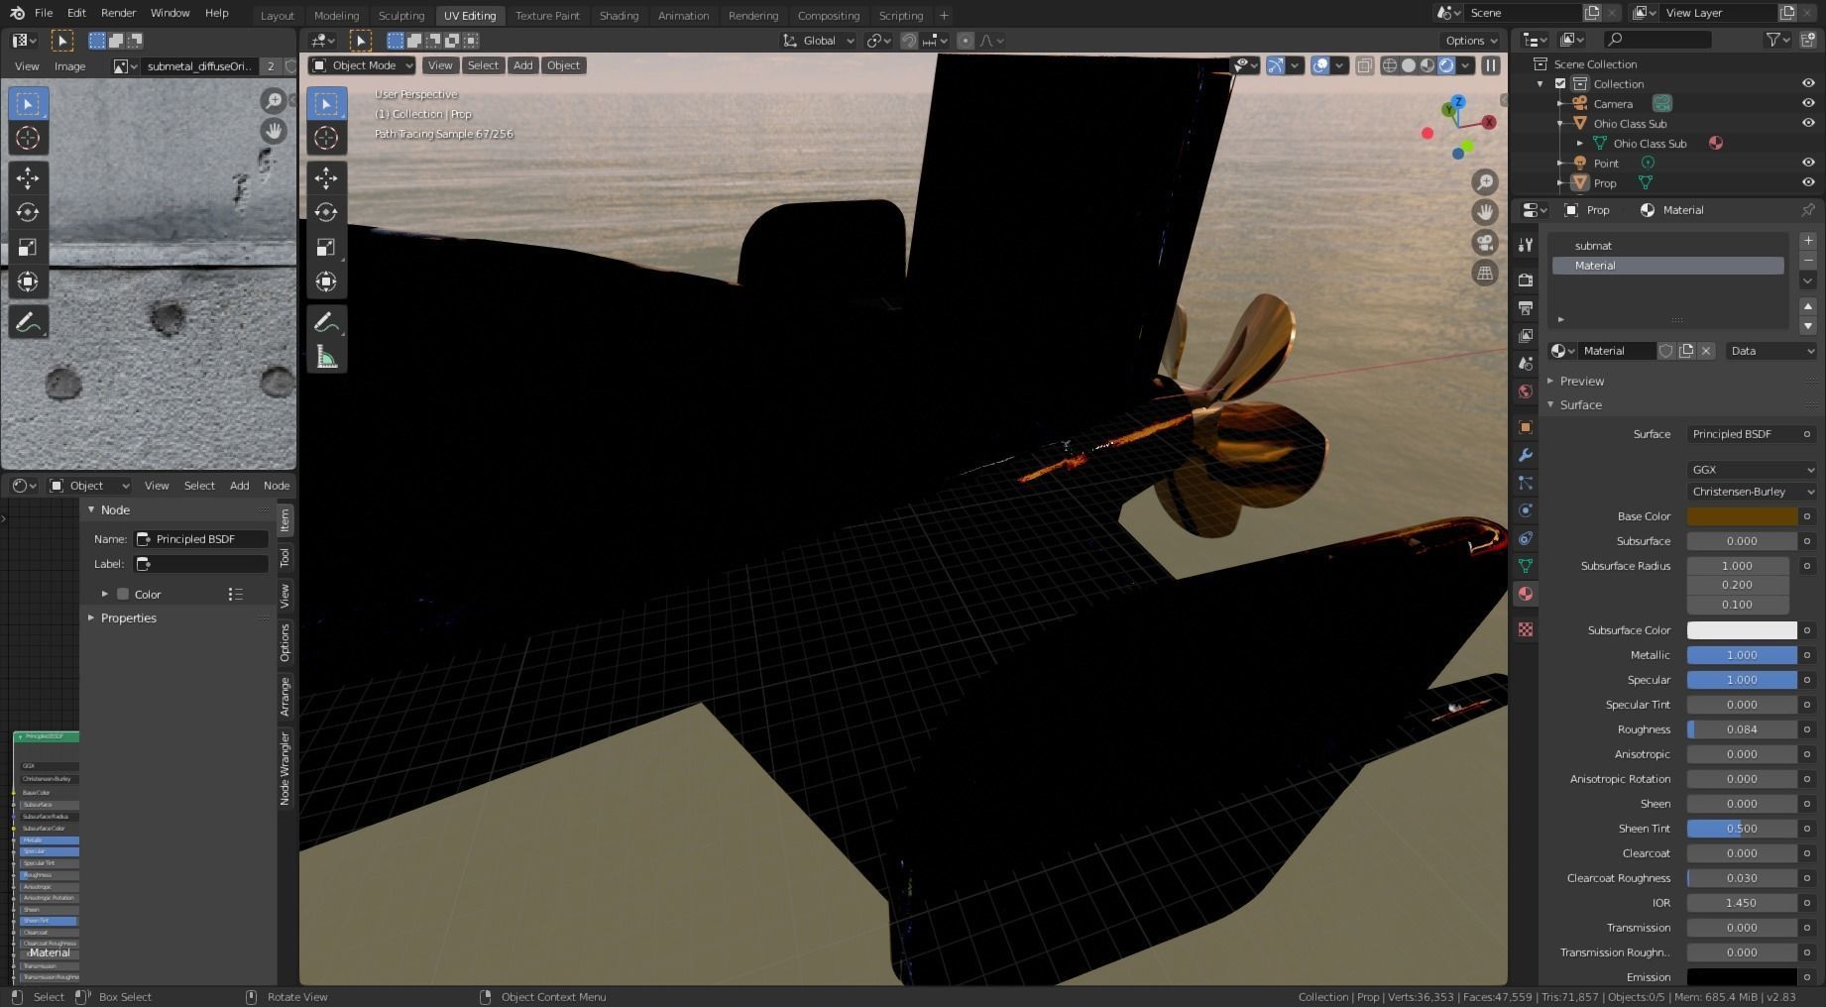Expand the Preview panel
This screenshot has height=1007, width=1826.
coord(1581,381)
